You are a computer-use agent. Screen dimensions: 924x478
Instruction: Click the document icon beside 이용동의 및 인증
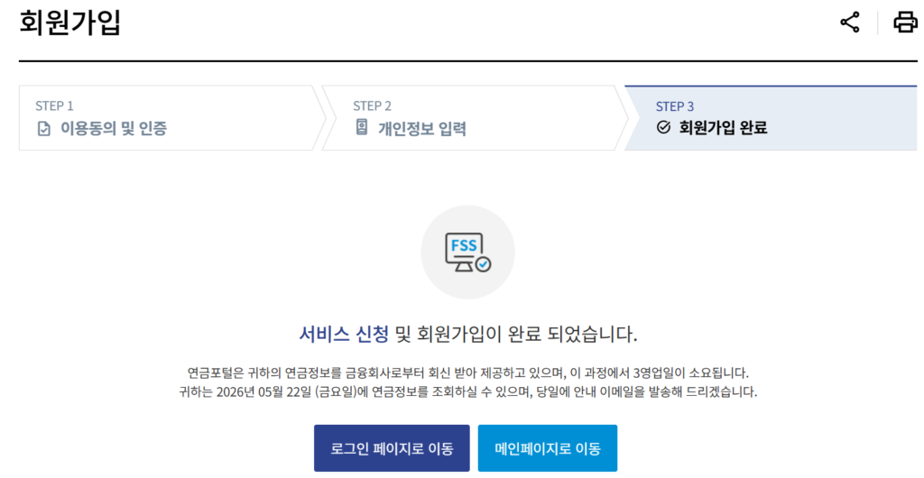pos(44,128)
